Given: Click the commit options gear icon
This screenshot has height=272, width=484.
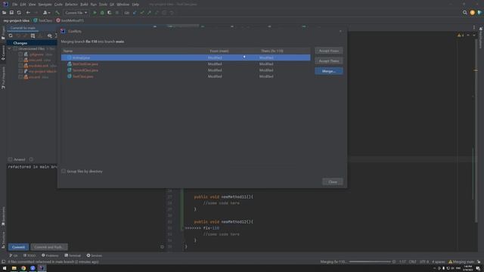Looking at the screenshot, I should pyautogui.click(x=162, y=247).
